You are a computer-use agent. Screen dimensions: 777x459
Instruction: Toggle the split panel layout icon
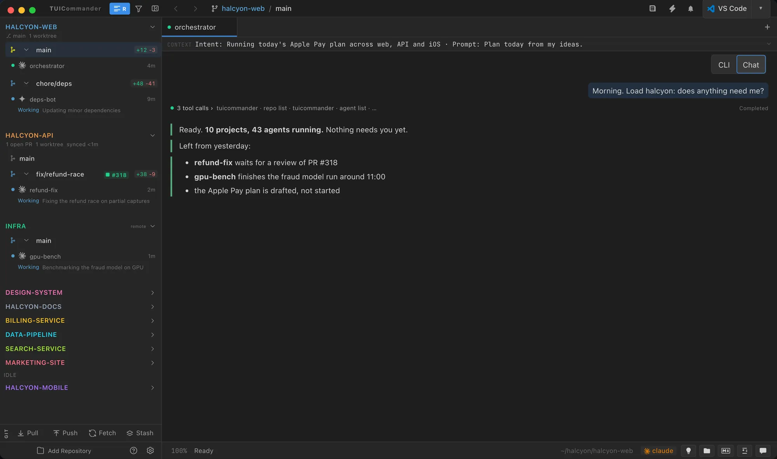pyautogui.click(x=155, y=9)
